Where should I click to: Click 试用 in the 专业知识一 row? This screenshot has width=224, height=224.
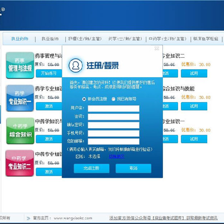click(x=194, y=139)
